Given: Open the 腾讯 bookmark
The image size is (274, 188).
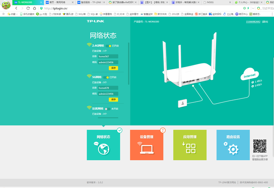Looking at the screenshot, I should pos(68,14).
